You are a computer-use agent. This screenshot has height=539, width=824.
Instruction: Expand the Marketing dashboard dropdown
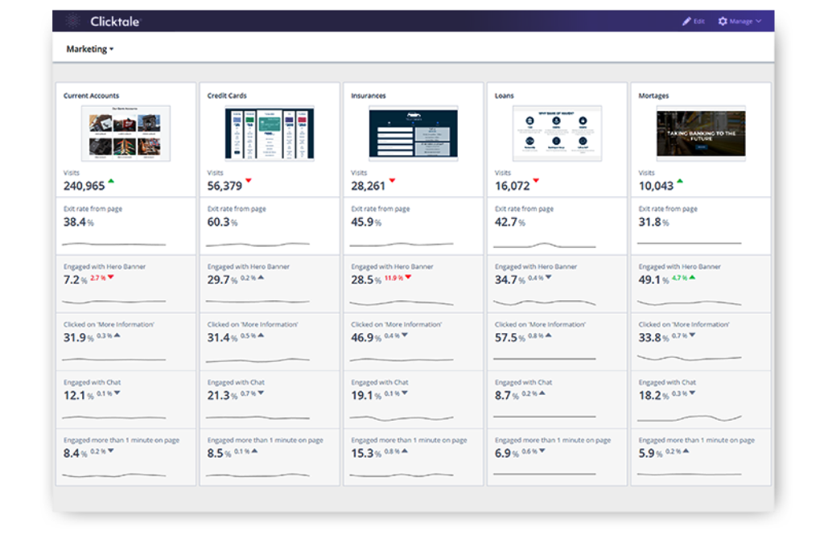[90, 49]
